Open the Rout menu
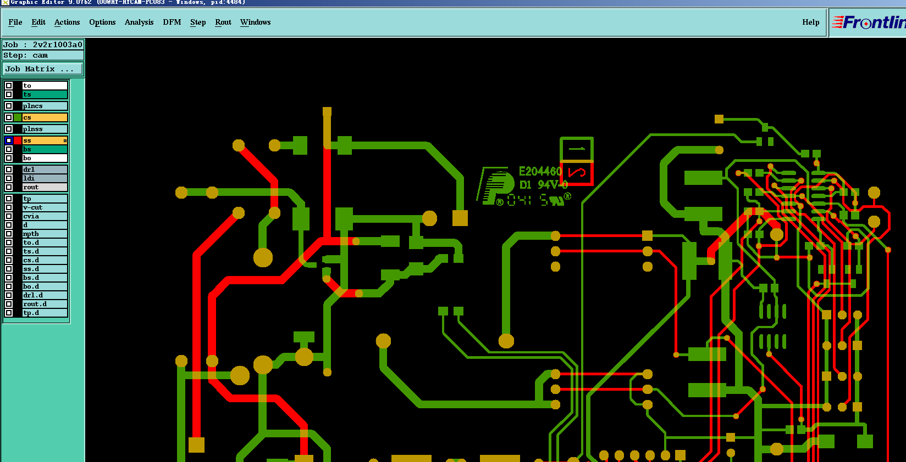 [223, 22]
